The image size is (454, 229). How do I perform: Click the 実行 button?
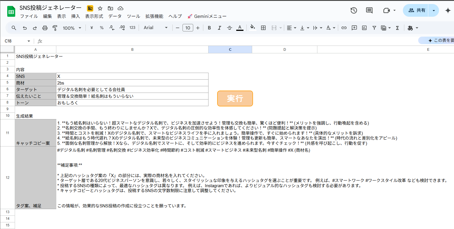pos(235,98)
